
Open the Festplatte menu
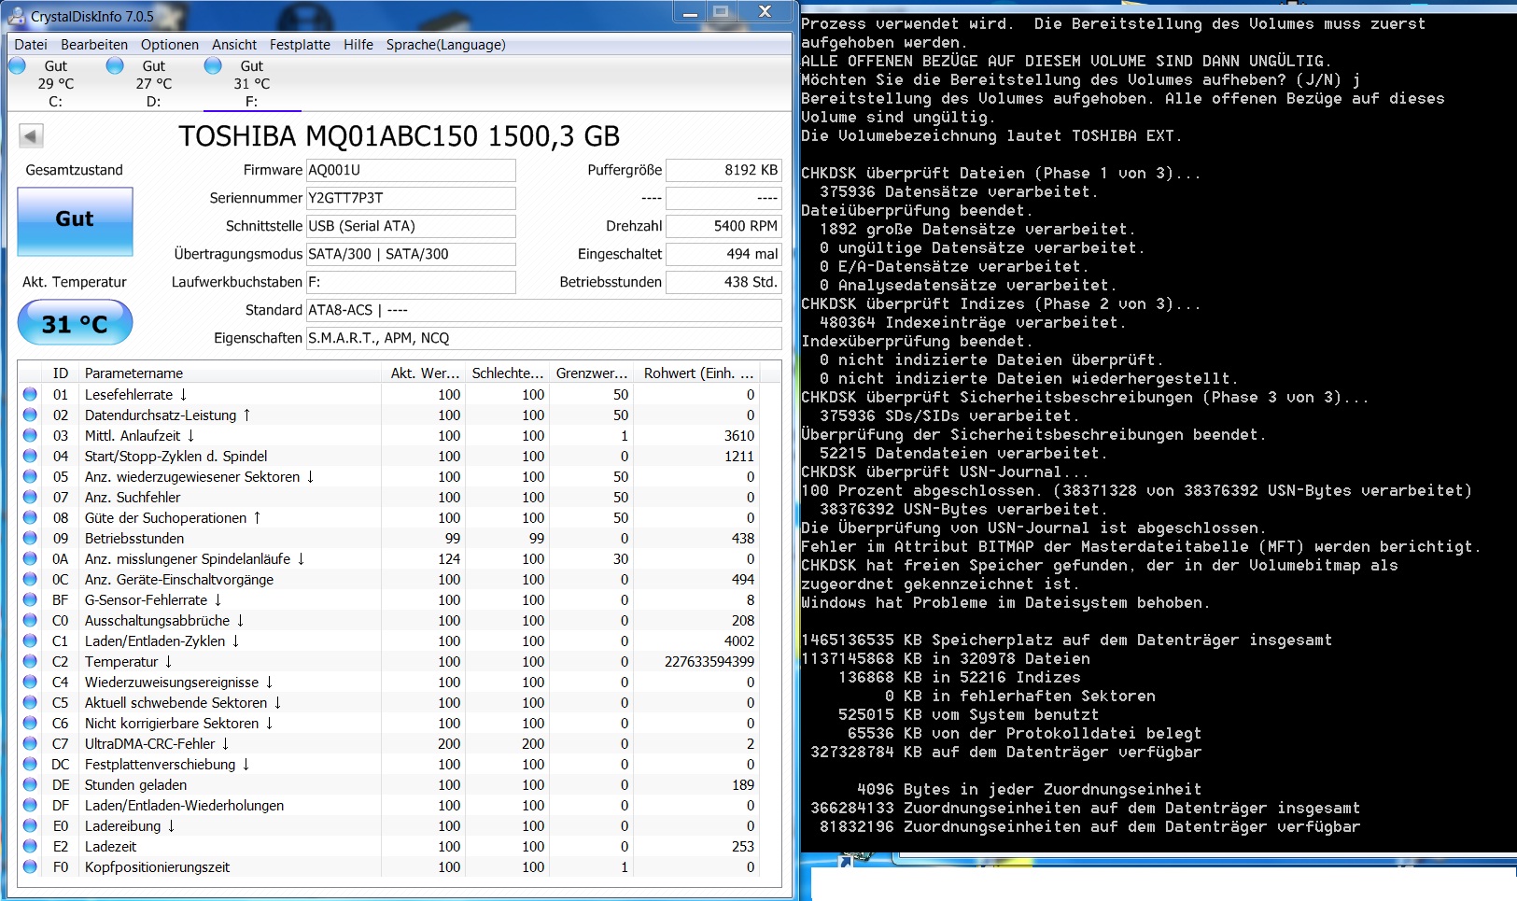click(300, 45)
